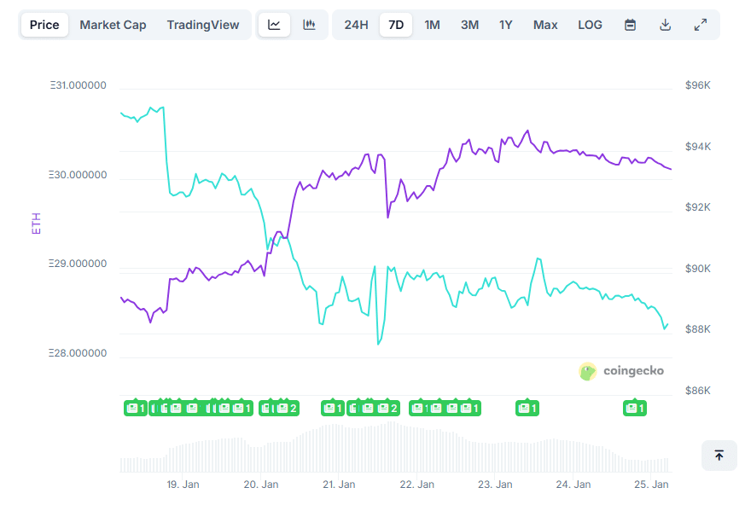Click the news marker at 23 Jan
The height and width of the screenshot is (505, 745).
click(527, 409)
